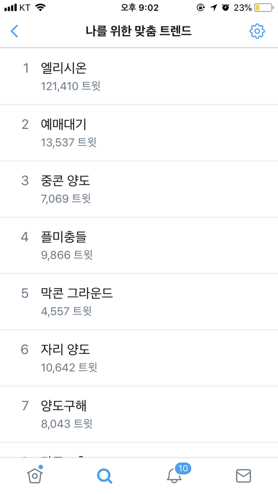Go to Home tab icon
The height and width of the screenshot is (494, 278).
[35, 474]
